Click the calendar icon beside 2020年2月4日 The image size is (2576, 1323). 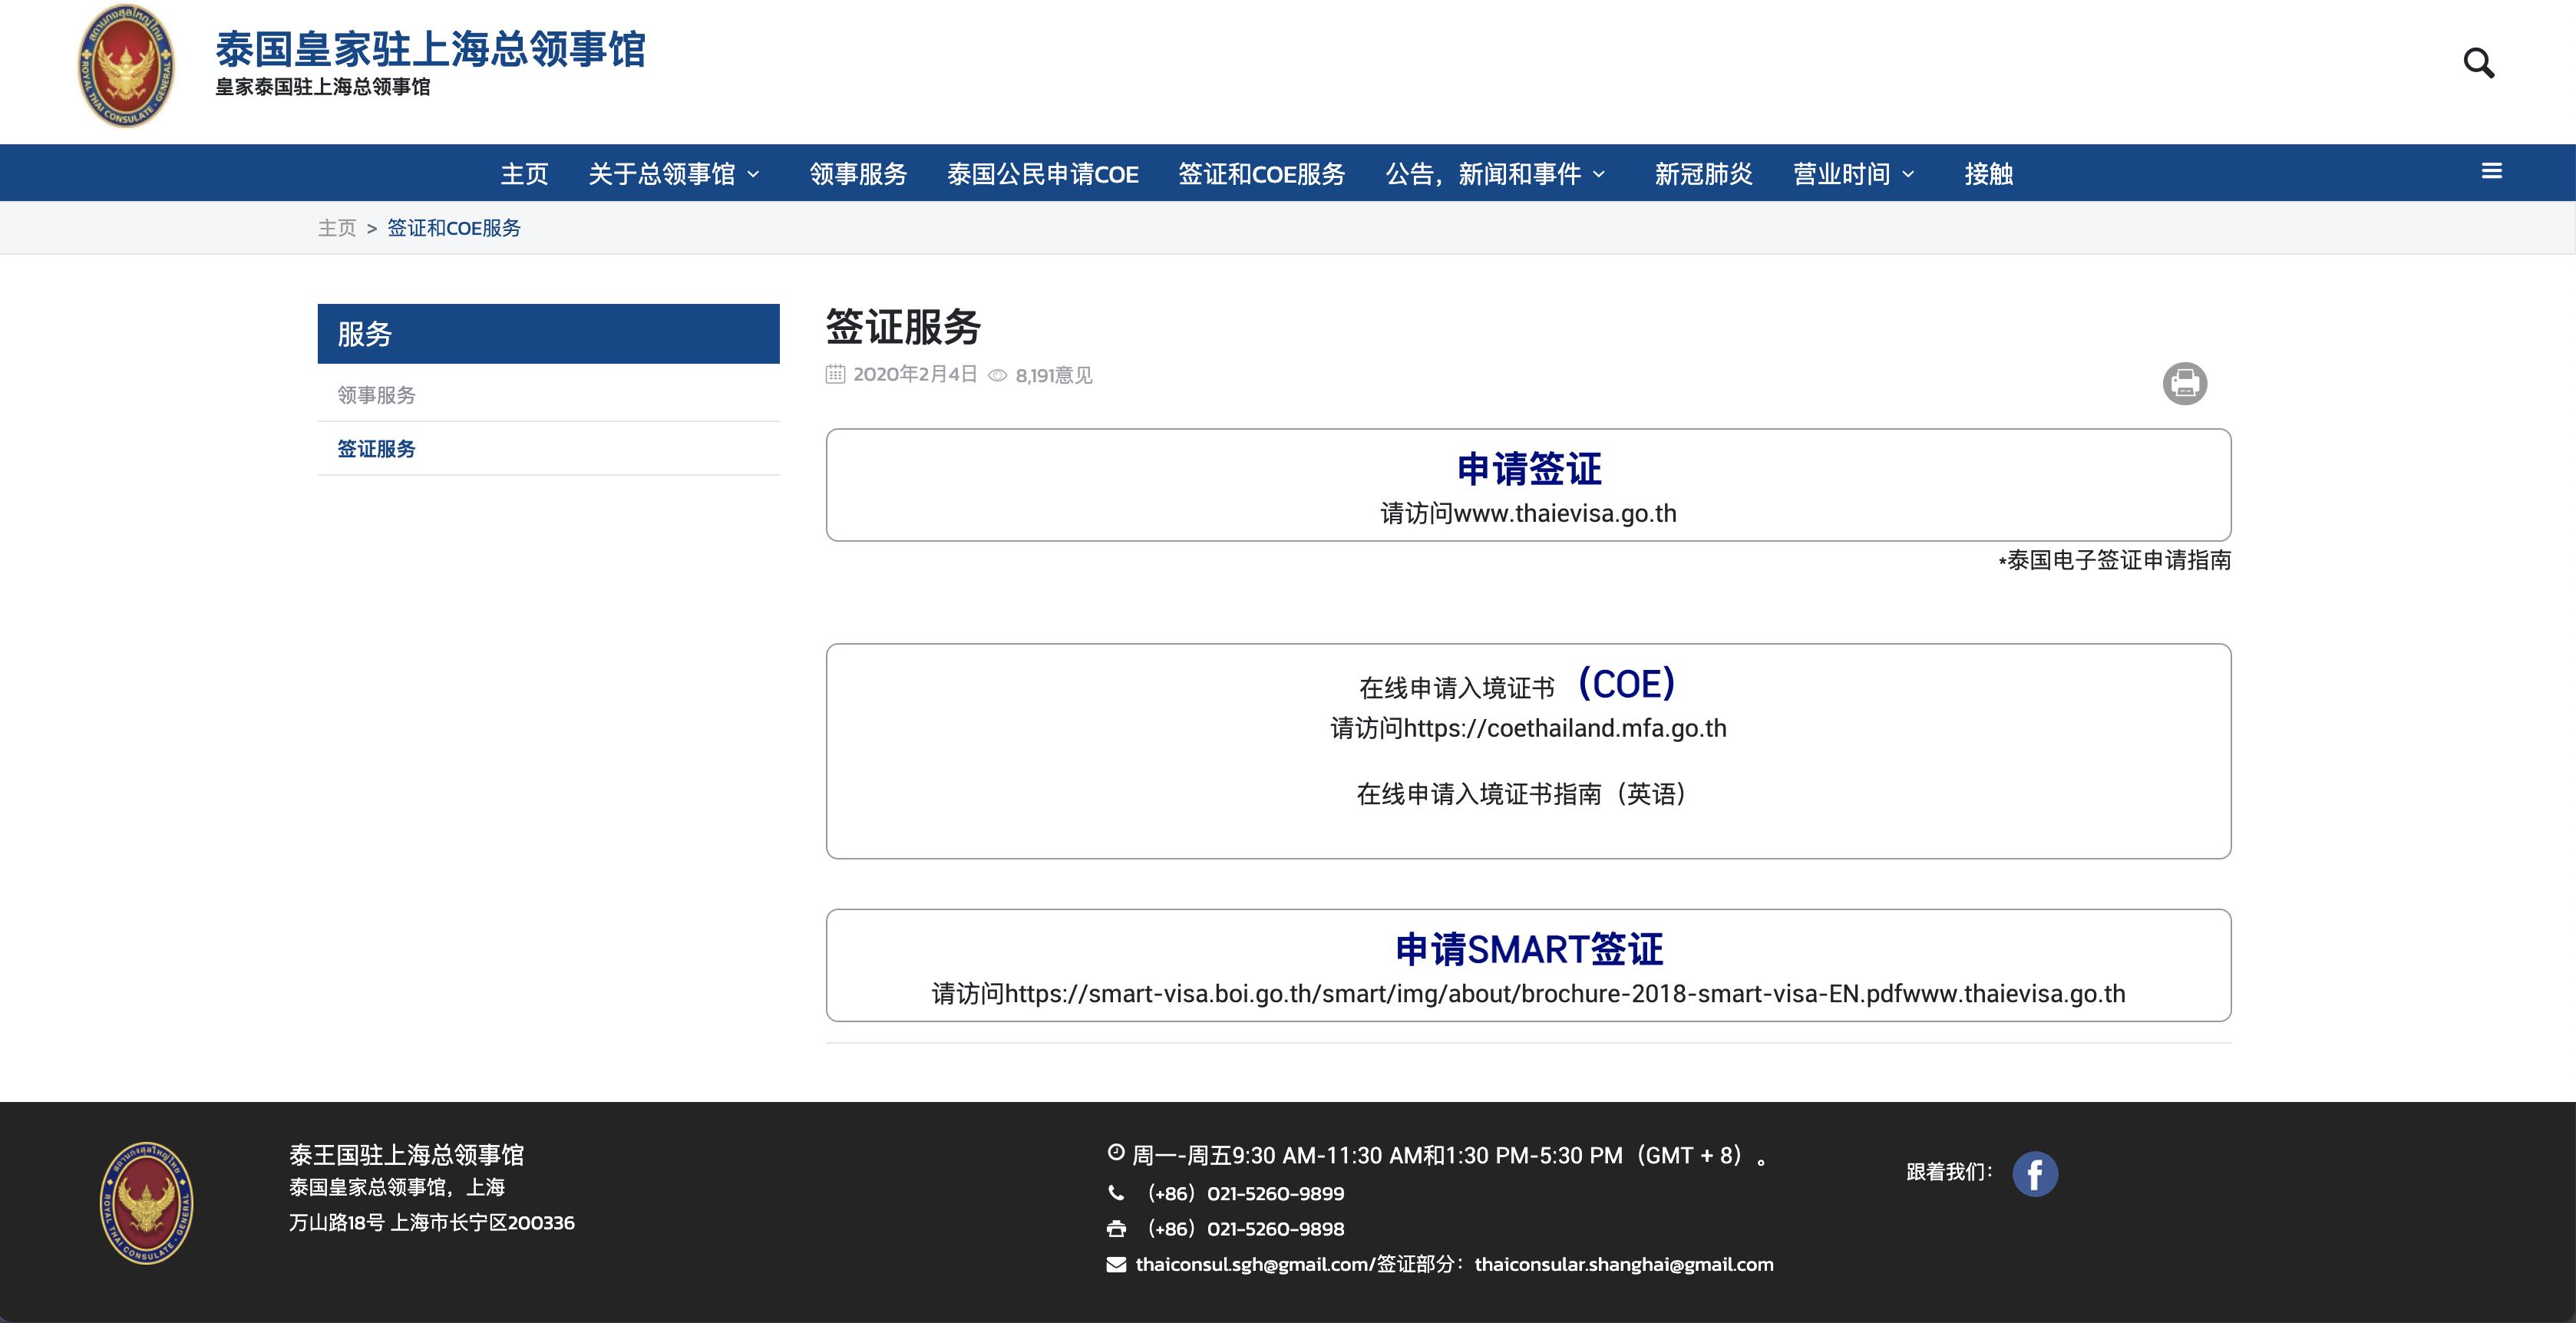point(834,374)
